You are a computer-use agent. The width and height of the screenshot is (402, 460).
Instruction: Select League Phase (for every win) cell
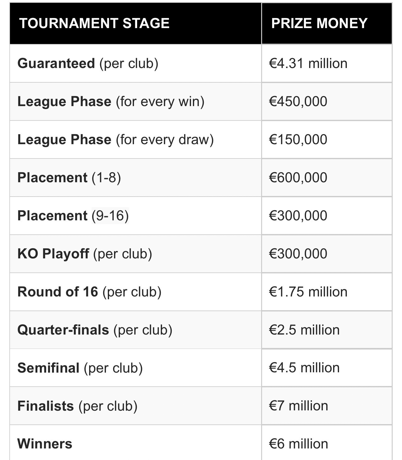111,101
